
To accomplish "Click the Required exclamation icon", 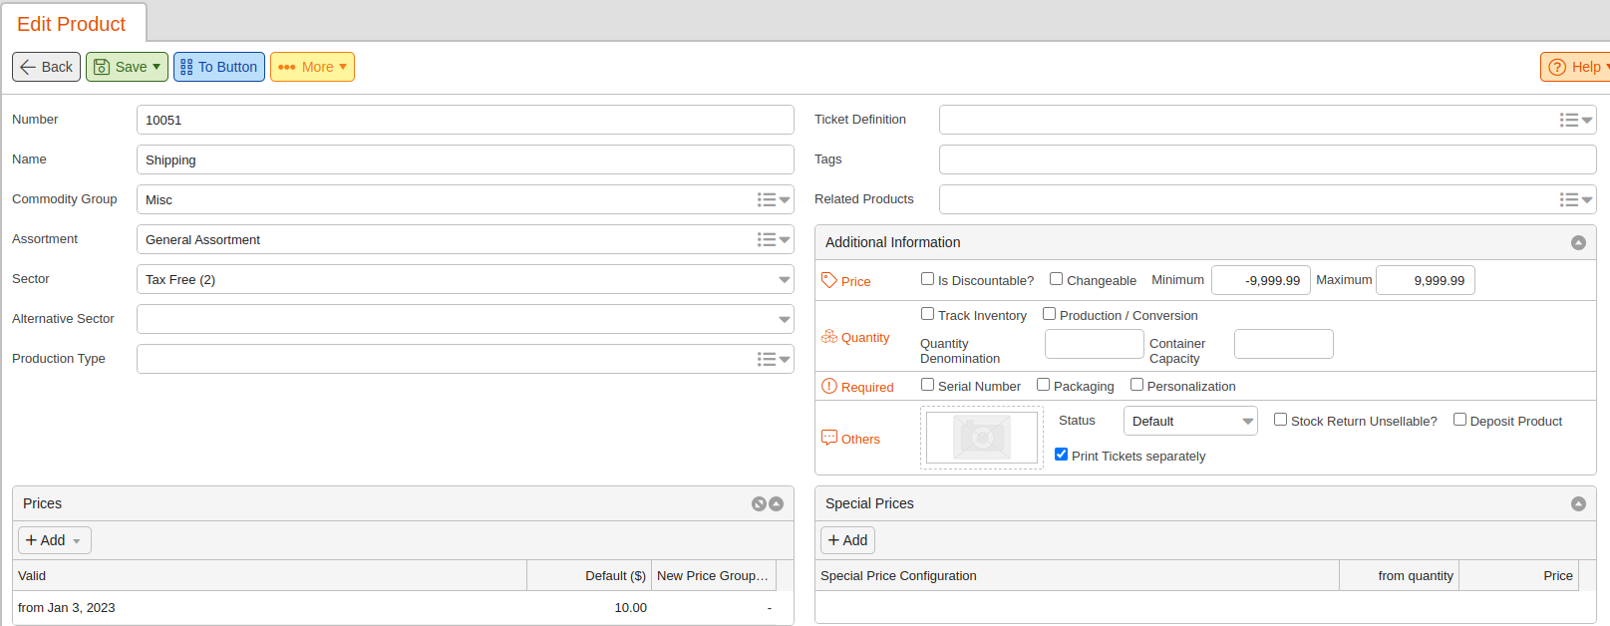I will pos(828,386).
